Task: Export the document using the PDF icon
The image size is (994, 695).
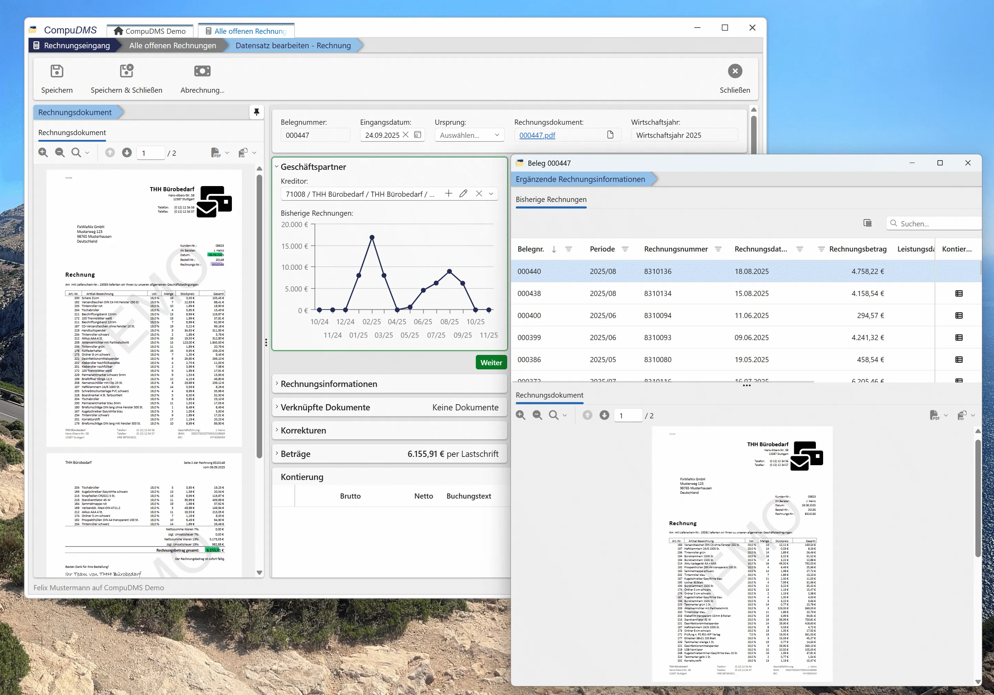Action: coord(216,152)
